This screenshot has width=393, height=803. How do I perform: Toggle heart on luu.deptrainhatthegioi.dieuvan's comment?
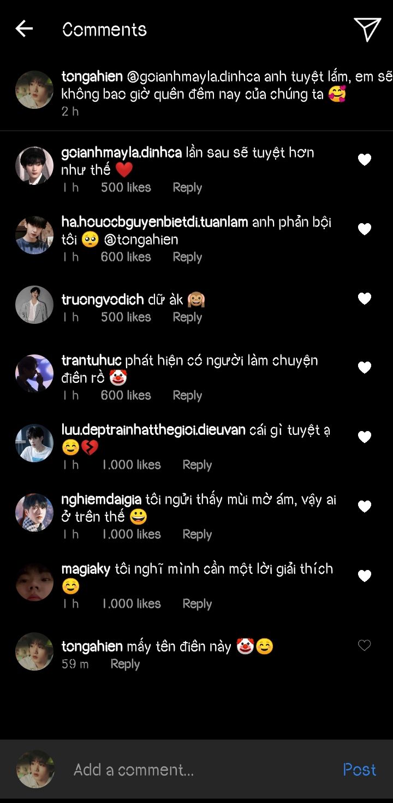[364, 437]
